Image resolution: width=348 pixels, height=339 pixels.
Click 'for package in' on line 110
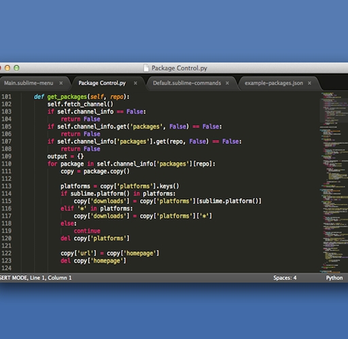tap(71, 164)
